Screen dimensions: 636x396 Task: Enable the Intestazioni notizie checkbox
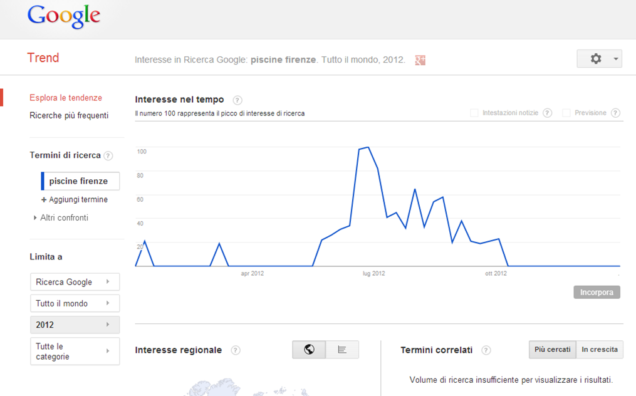[x=474, y=113]
